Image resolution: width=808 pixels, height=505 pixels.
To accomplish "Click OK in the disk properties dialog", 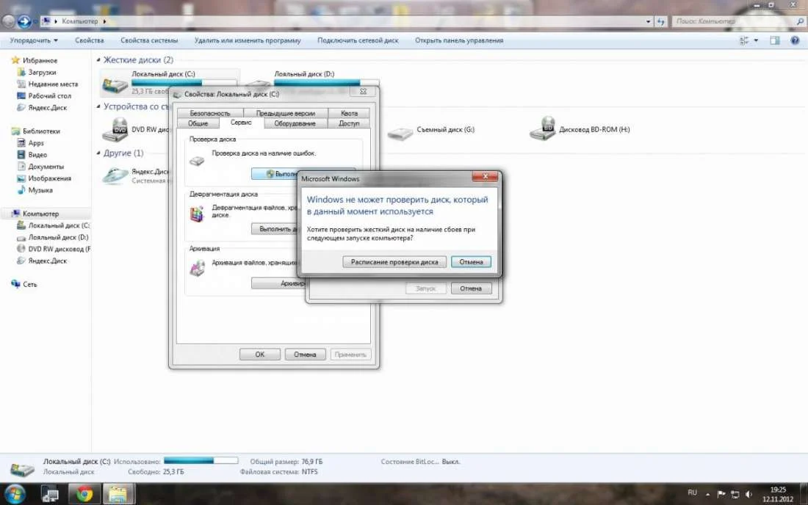I will point(260,355).
